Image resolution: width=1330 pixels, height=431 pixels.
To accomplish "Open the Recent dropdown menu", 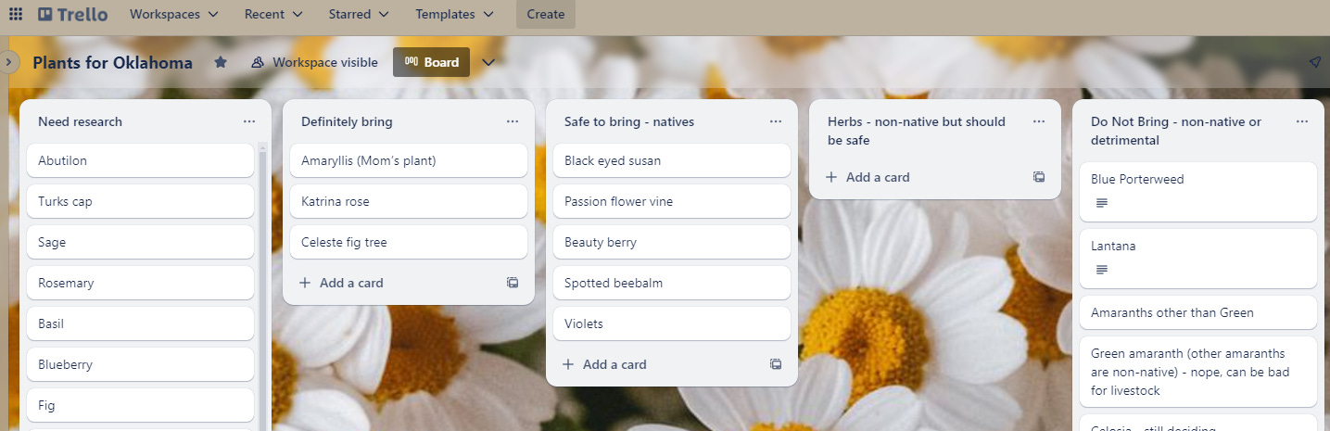I will [x=273, y=14].
